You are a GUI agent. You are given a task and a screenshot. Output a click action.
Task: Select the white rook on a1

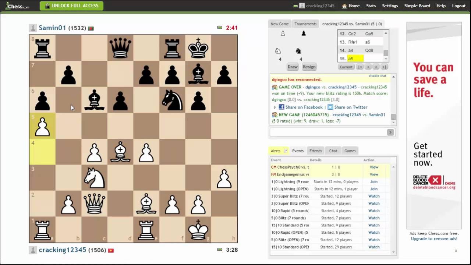(42, 230)
